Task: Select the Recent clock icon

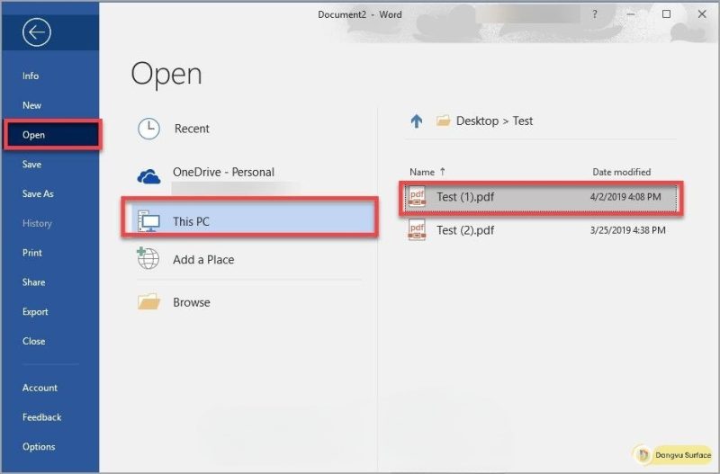Action: coord(148,129)
